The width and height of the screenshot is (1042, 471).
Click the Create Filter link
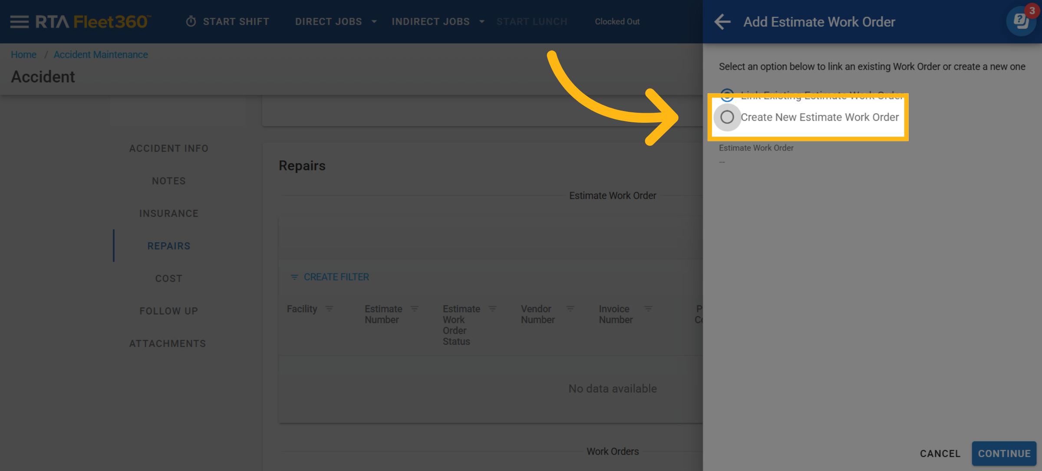click(x=330, y=277)
